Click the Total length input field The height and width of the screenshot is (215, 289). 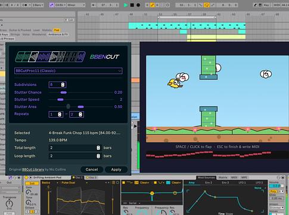(x=75, y=148)
